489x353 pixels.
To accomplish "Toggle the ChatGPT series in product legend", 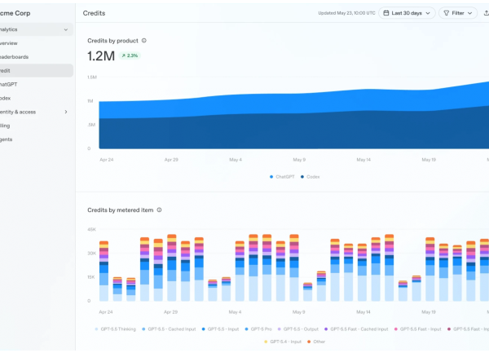I will click(282, 177).
